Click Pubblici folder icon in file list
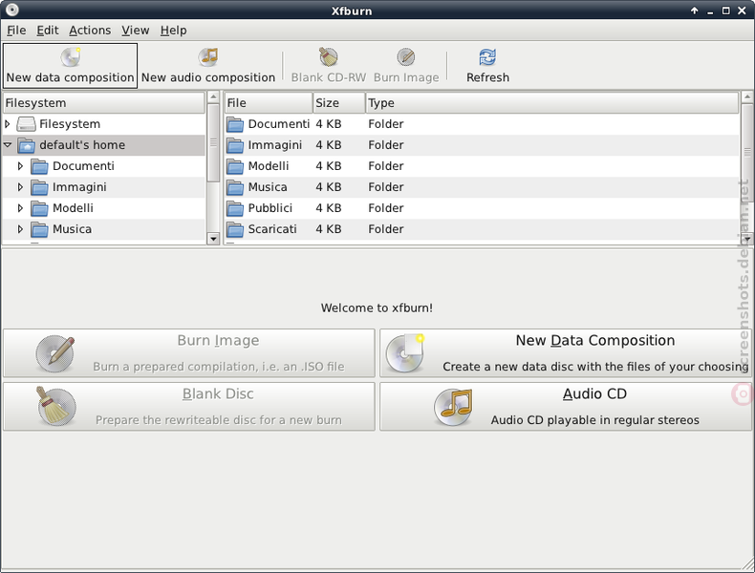The width and height of the screenshot is (755, 573). (x=235, y=208)
